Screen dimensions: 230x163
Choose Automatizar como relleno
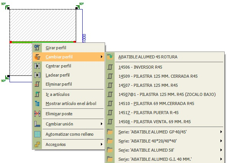click(x=69, y=134)
